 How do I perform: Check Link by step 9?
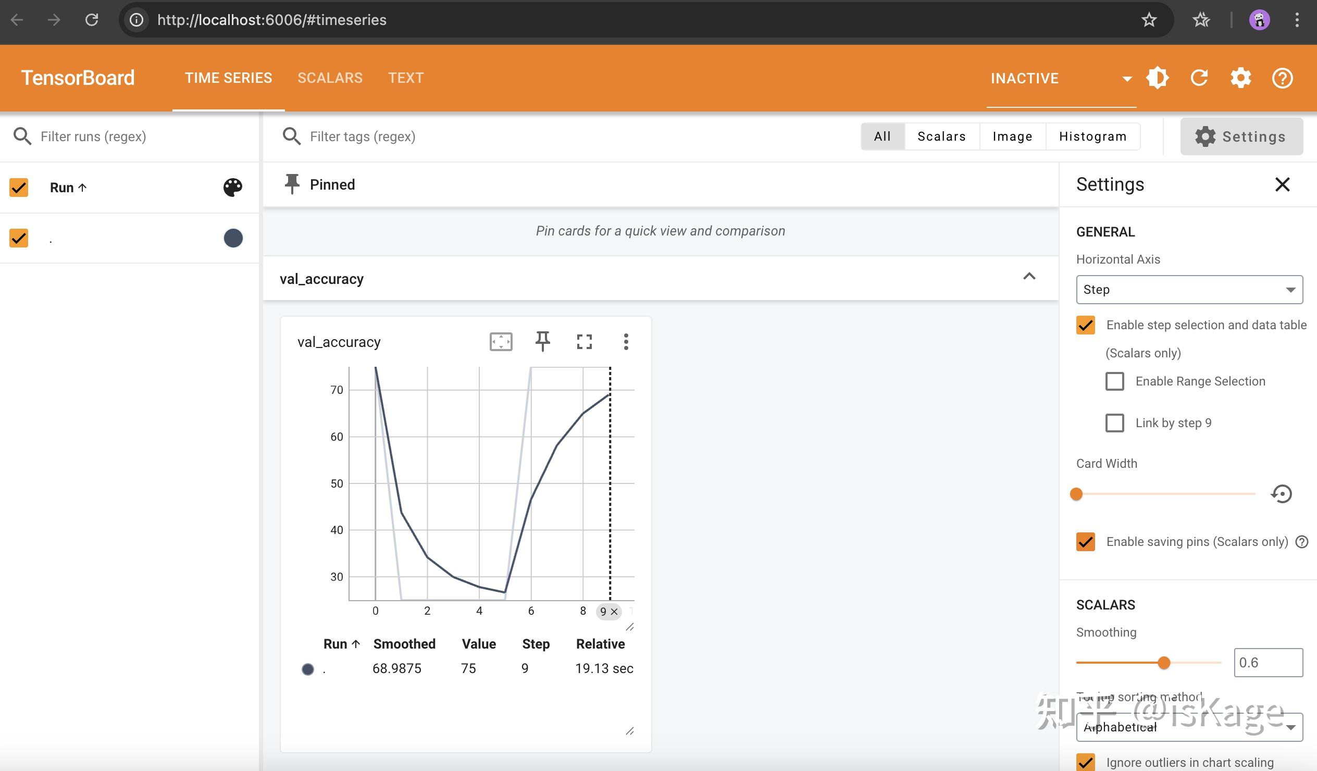point(1114,422)
